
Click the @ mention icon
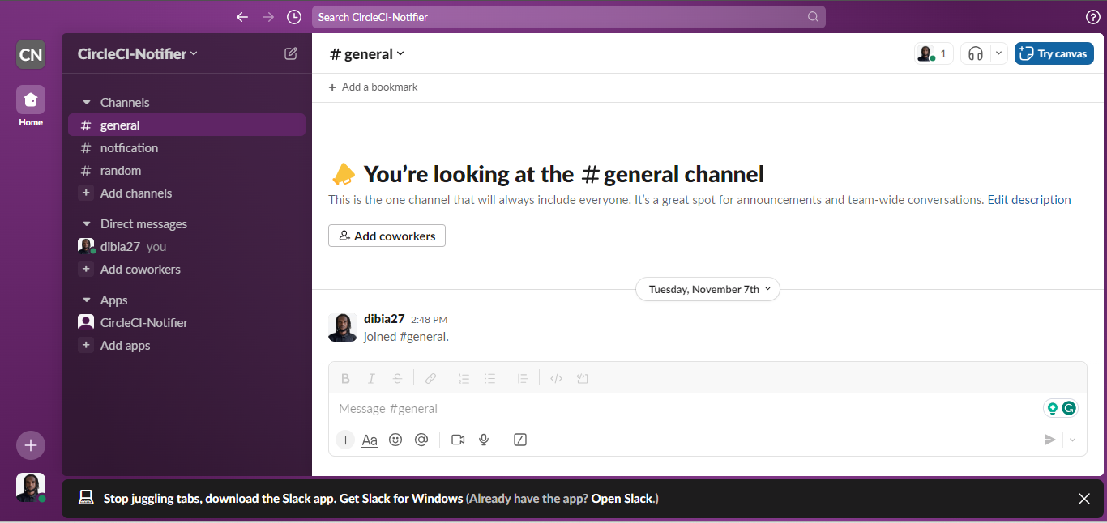click(x=421, y=440)
